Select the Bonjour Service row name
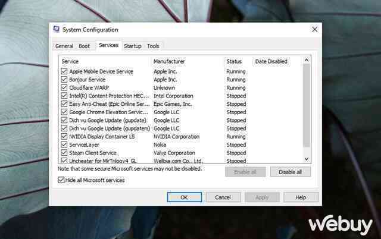The height and width of the screenshot is (239, 381). (88, 80)
